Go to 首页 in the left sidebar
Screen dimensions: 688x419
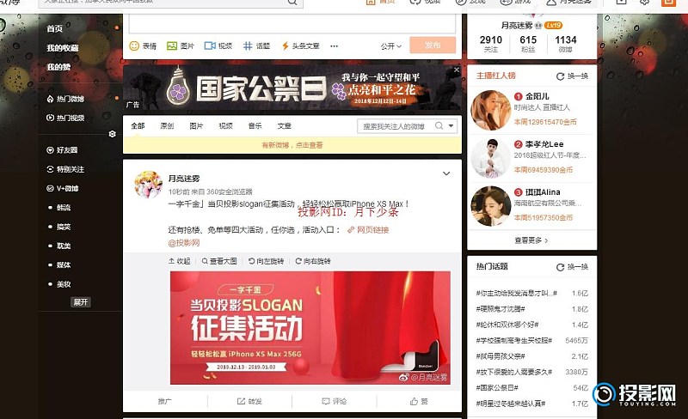pos(55,28)
